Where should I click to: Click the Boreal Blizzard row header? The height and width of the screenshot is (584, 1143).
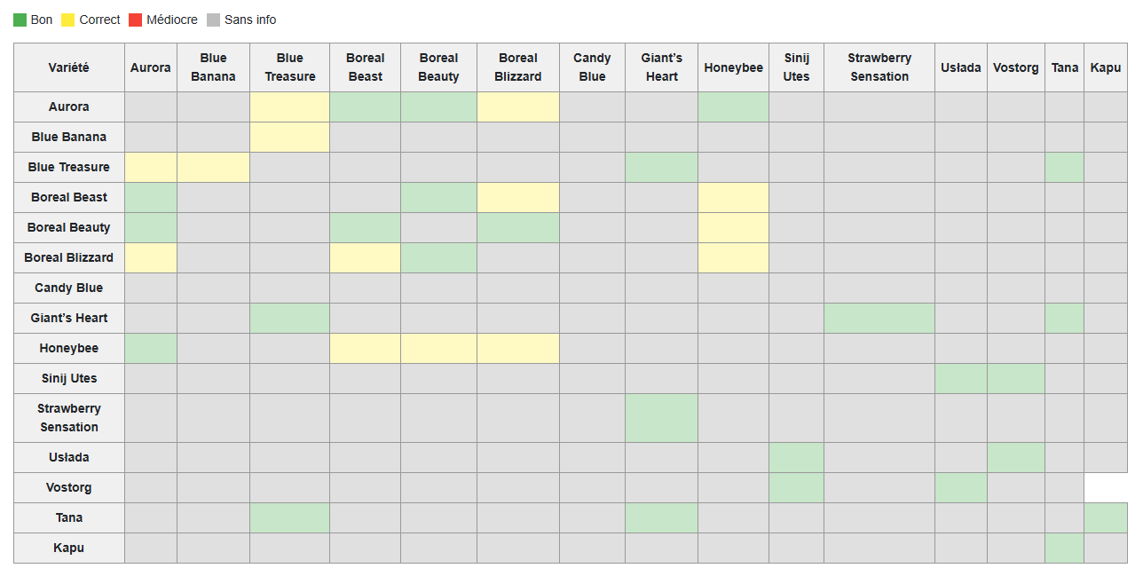69,257
